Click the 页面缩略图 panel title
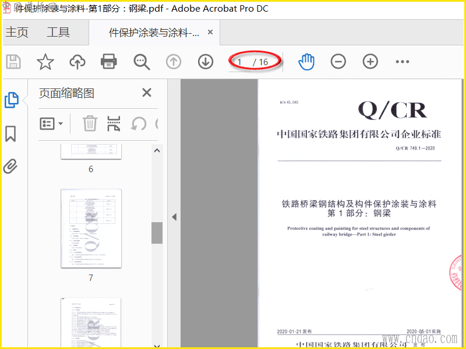This screenshot has width=466, height=349. pyautogui.click(x=66, y=93)
